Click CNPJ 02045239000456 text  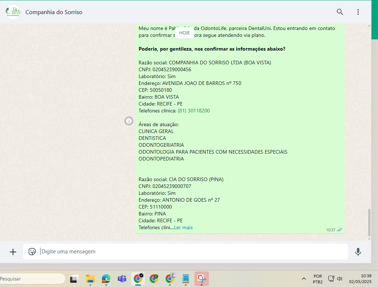pyautogui.click(x=165, y=69)
